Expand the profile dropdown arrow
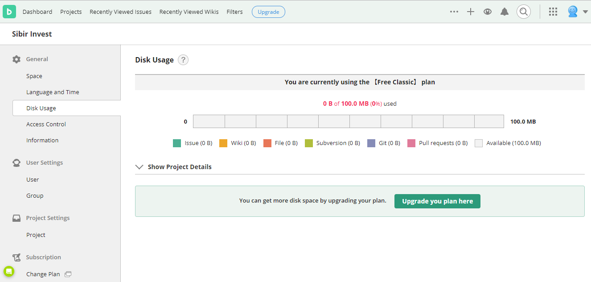591x282 pixels. (x=585, y=12)
